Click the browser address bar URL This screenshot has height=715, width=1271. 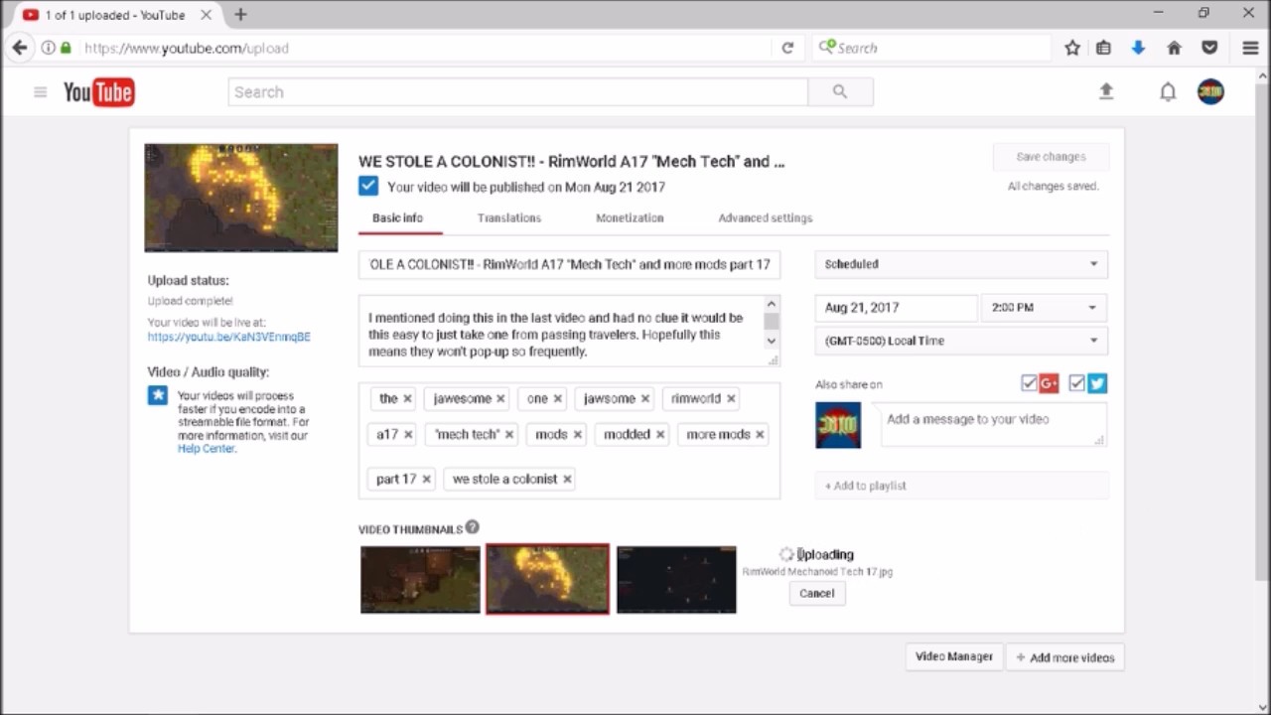[187, 48]
